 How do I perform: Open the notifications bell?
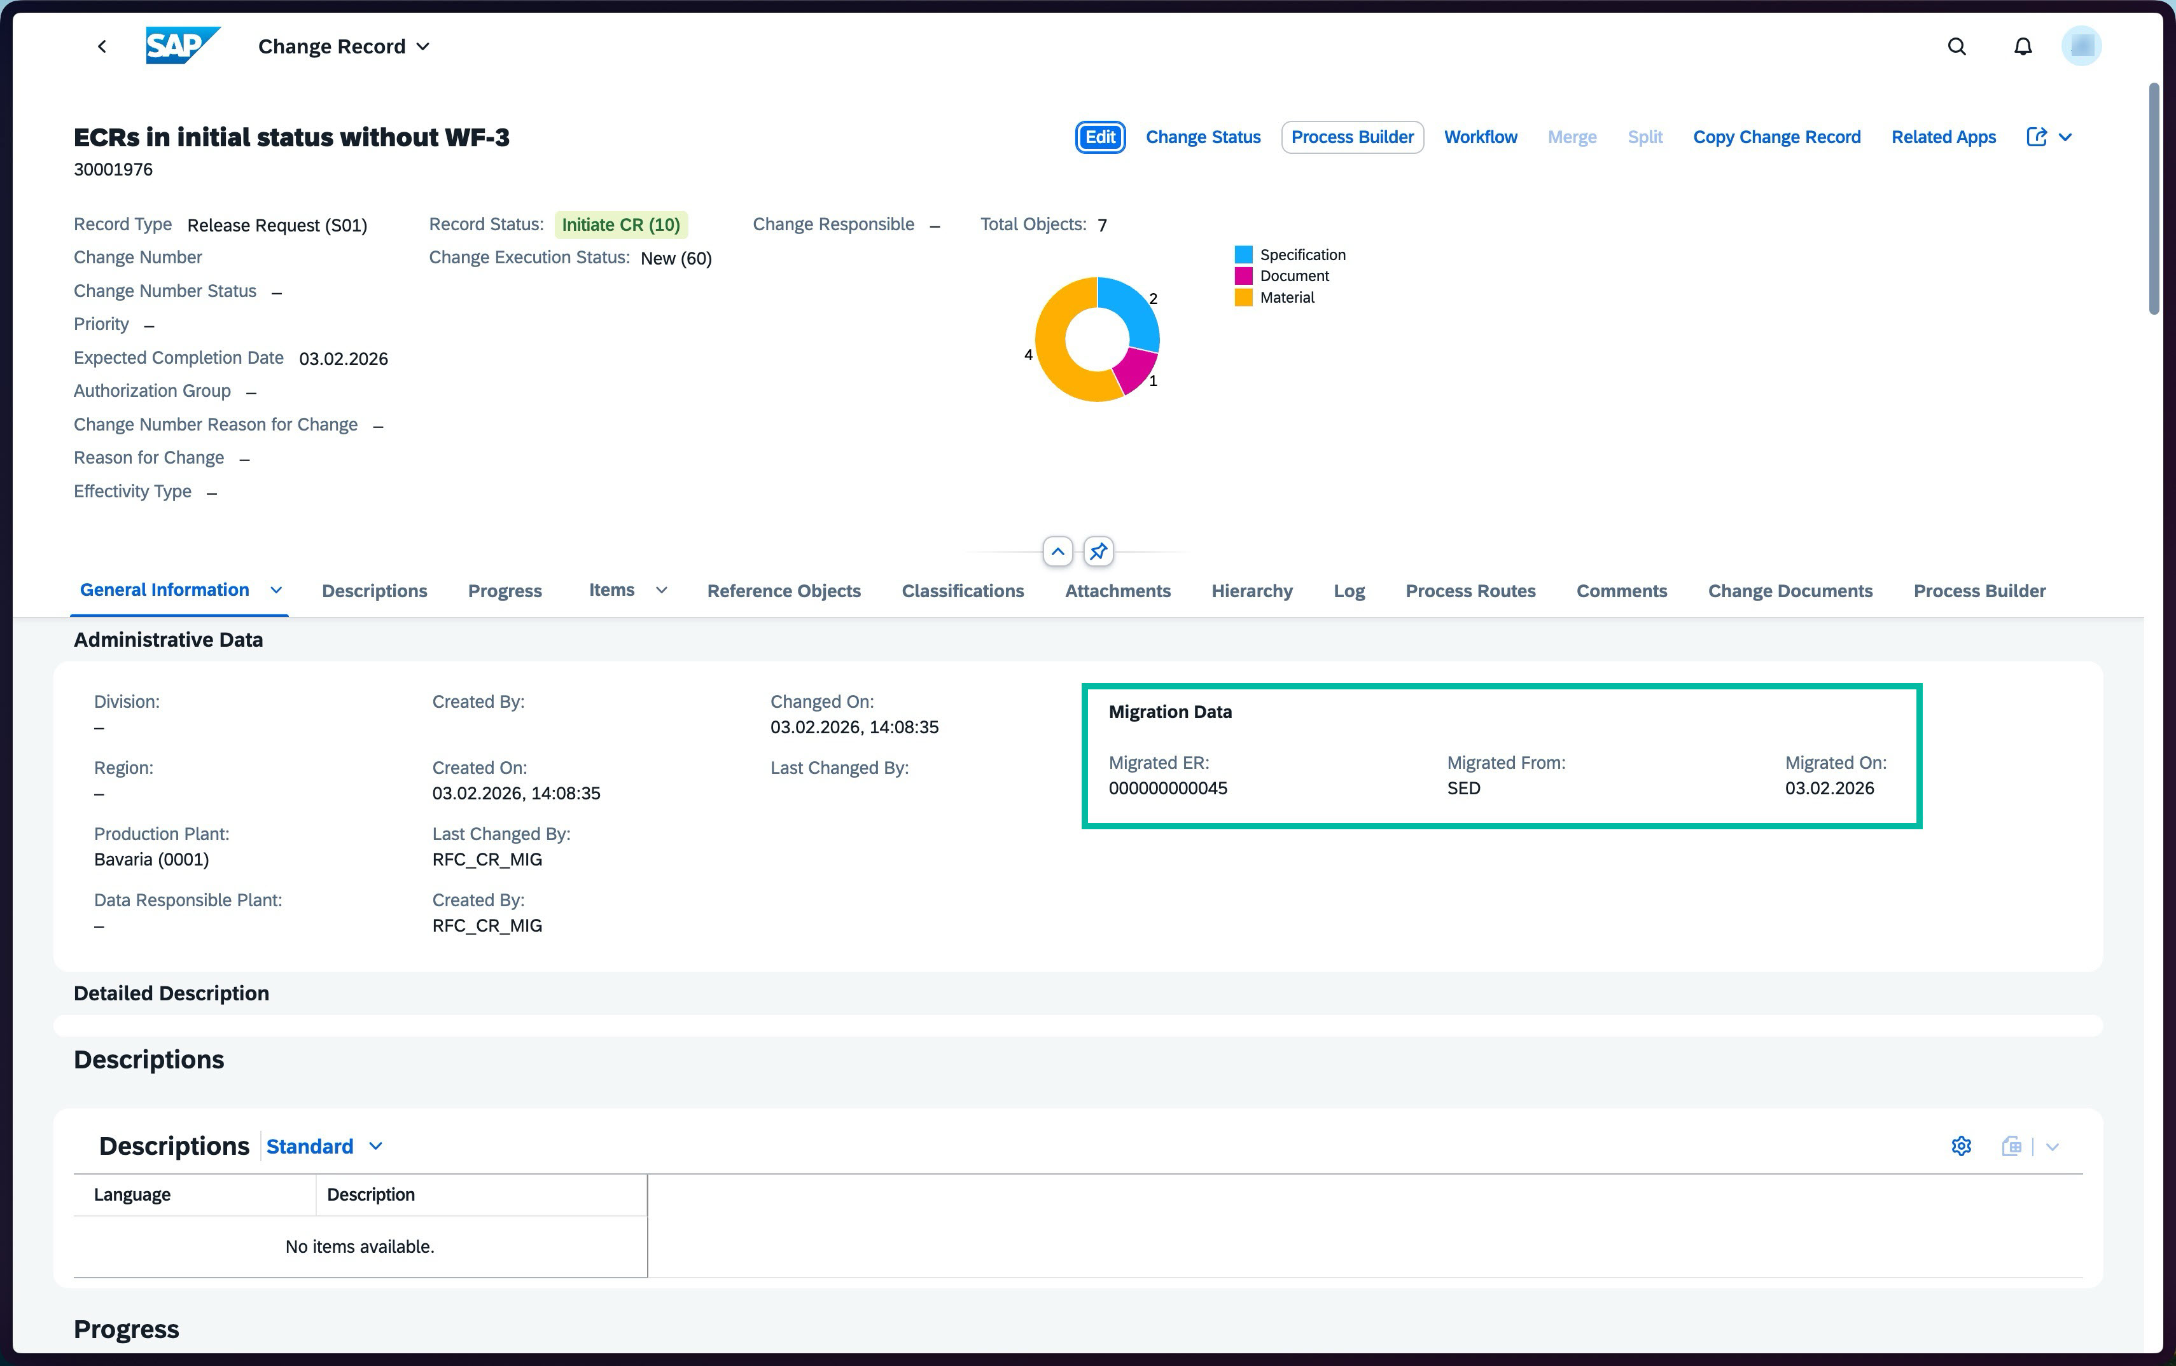pos(2023,46)
